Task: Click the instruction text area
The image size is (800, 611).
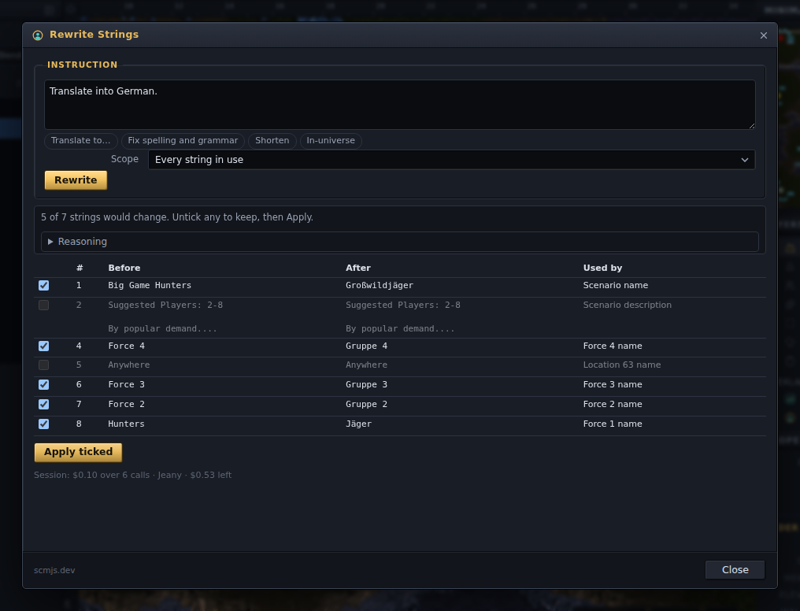Action: pos(399,105)
